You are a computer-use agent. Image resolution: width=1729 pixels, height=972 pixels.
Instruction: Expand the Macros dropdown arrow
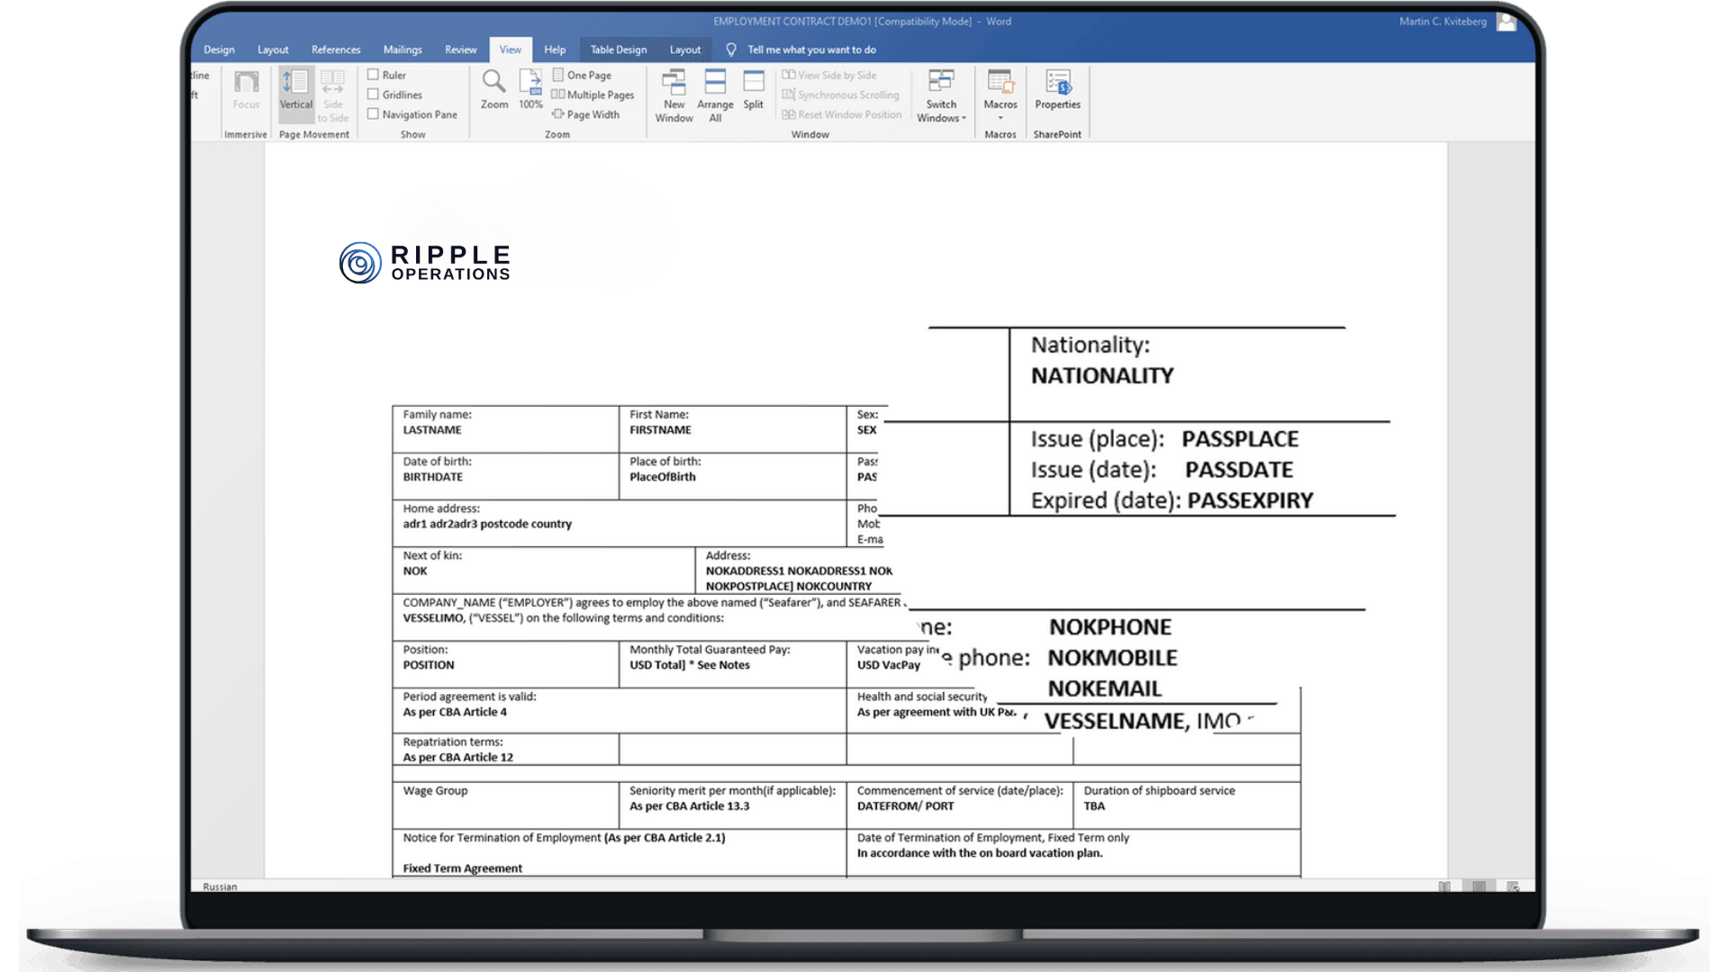1000,118
